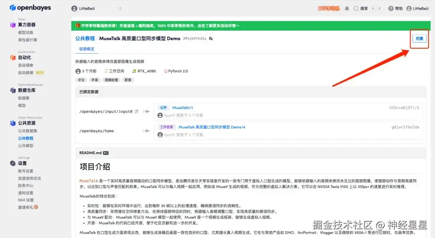The image size is (435, 238).
Task: Click the 中文 tag
Action: (81, 80)
